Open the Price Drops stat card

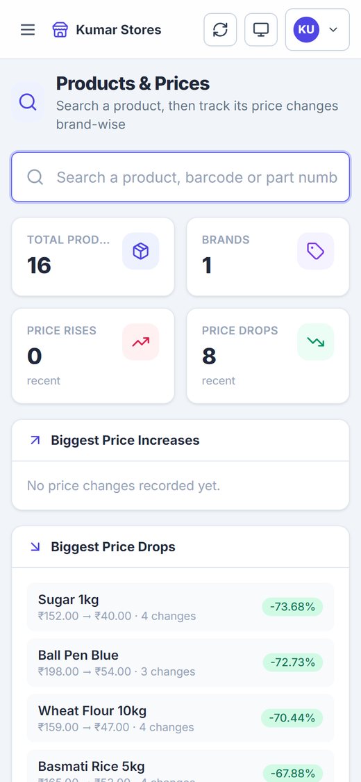[x=268, y=356]
